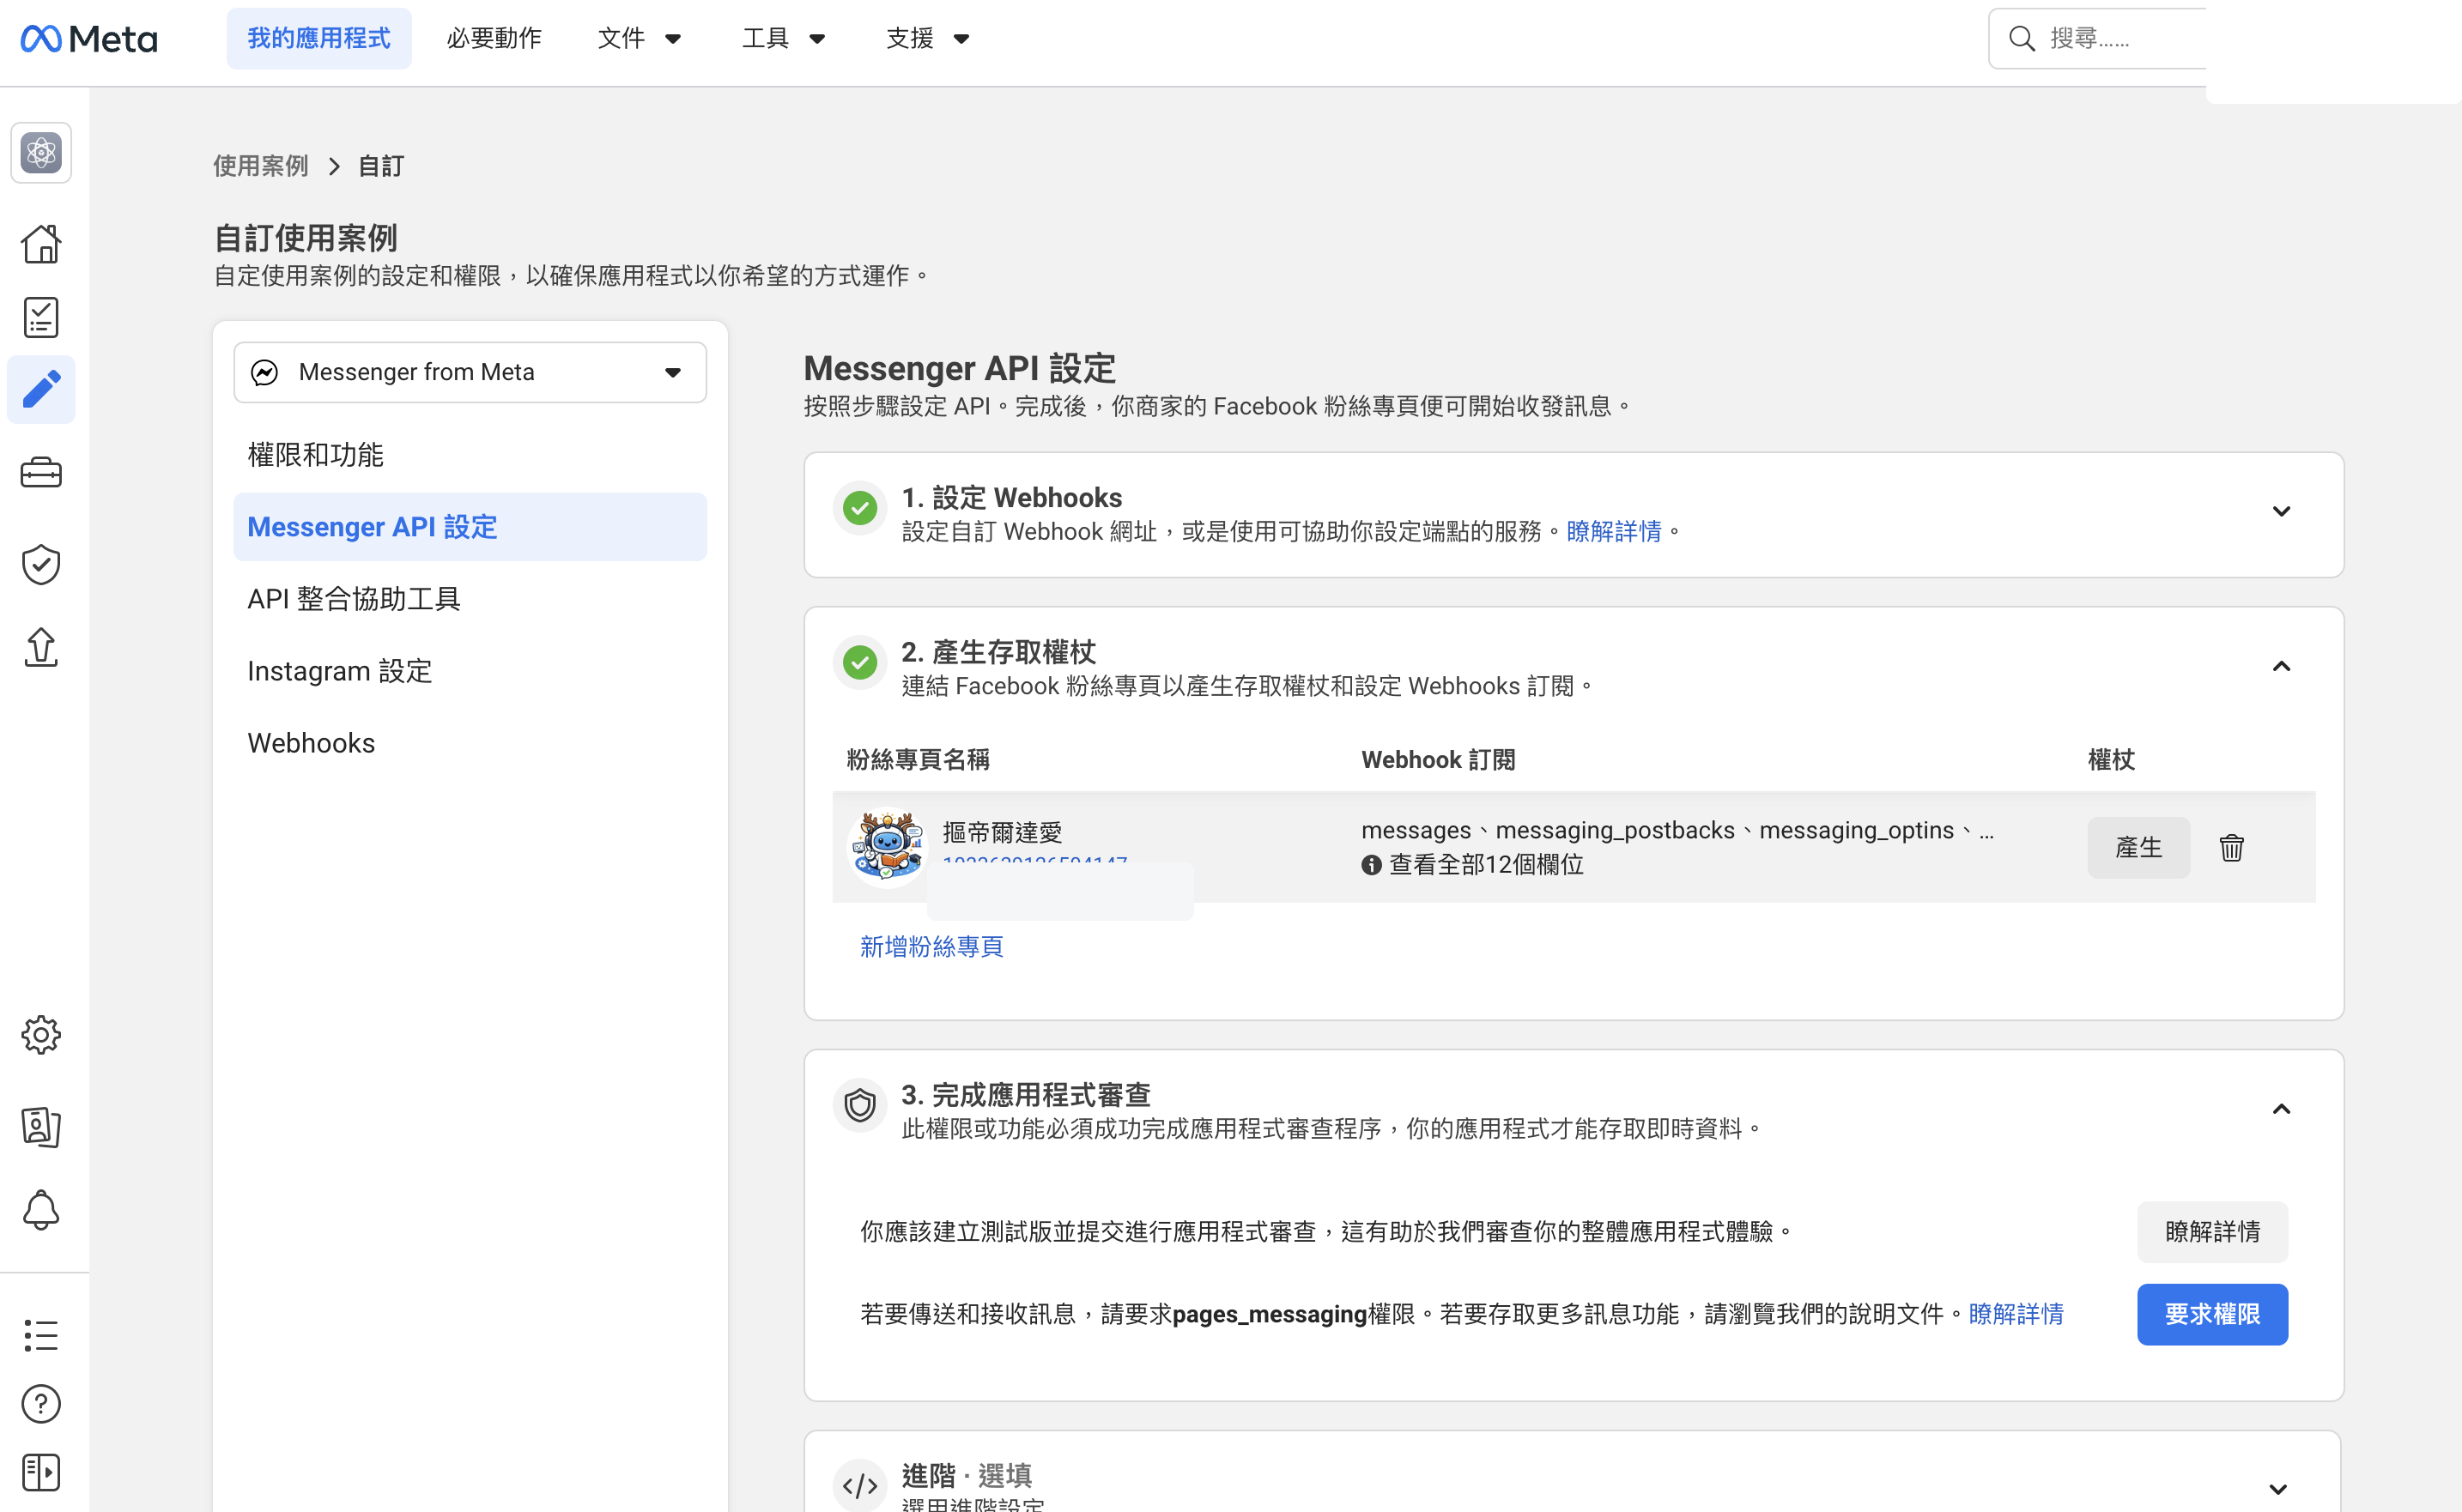
Task: Open the 工具 dropdown menu
Action: click(x=783, y=38)
